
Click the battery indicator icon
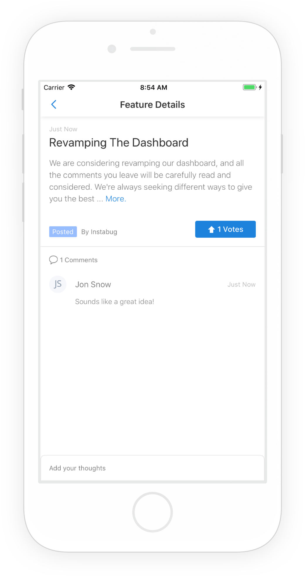point(250,87)
